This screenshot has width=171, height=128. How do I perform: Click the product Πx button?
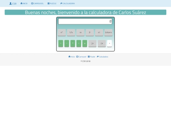click(x=102, y=43)
